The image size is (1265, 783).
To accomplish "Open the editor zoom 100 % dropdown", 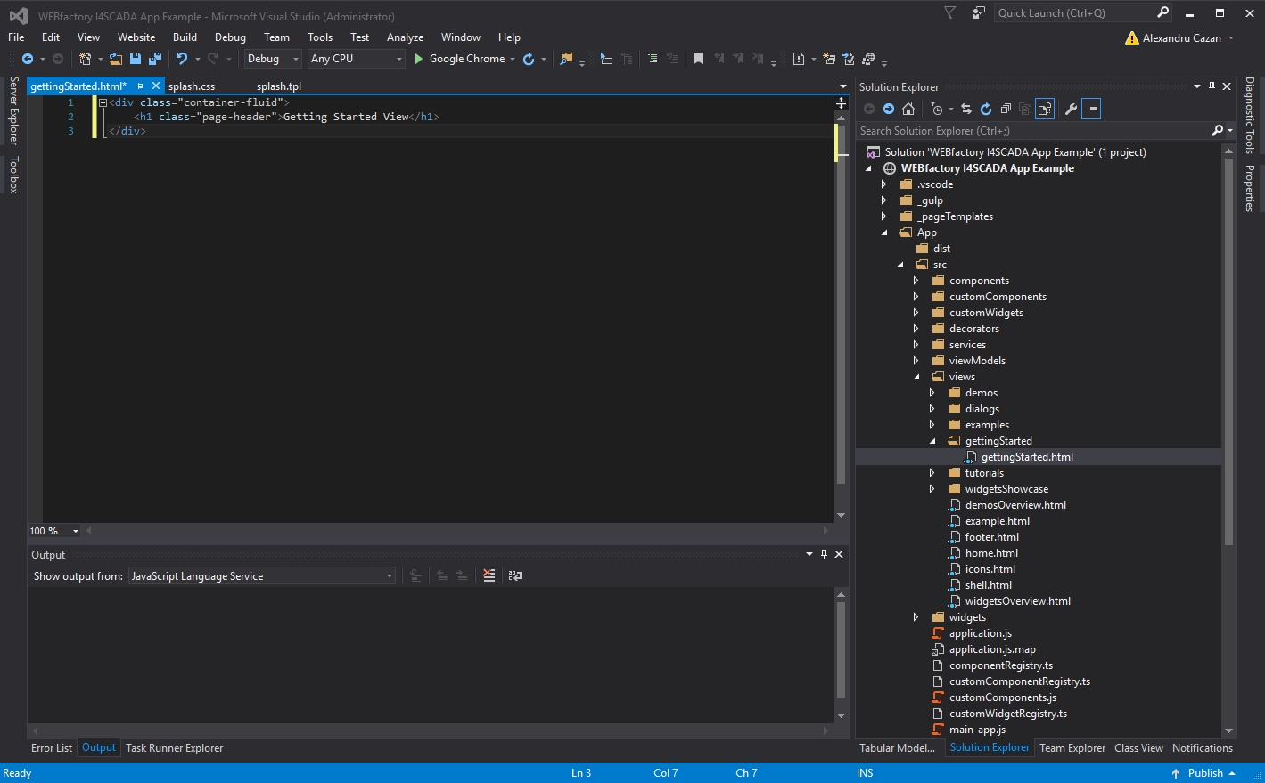I will pyautogui.click(x=53, y=531).
